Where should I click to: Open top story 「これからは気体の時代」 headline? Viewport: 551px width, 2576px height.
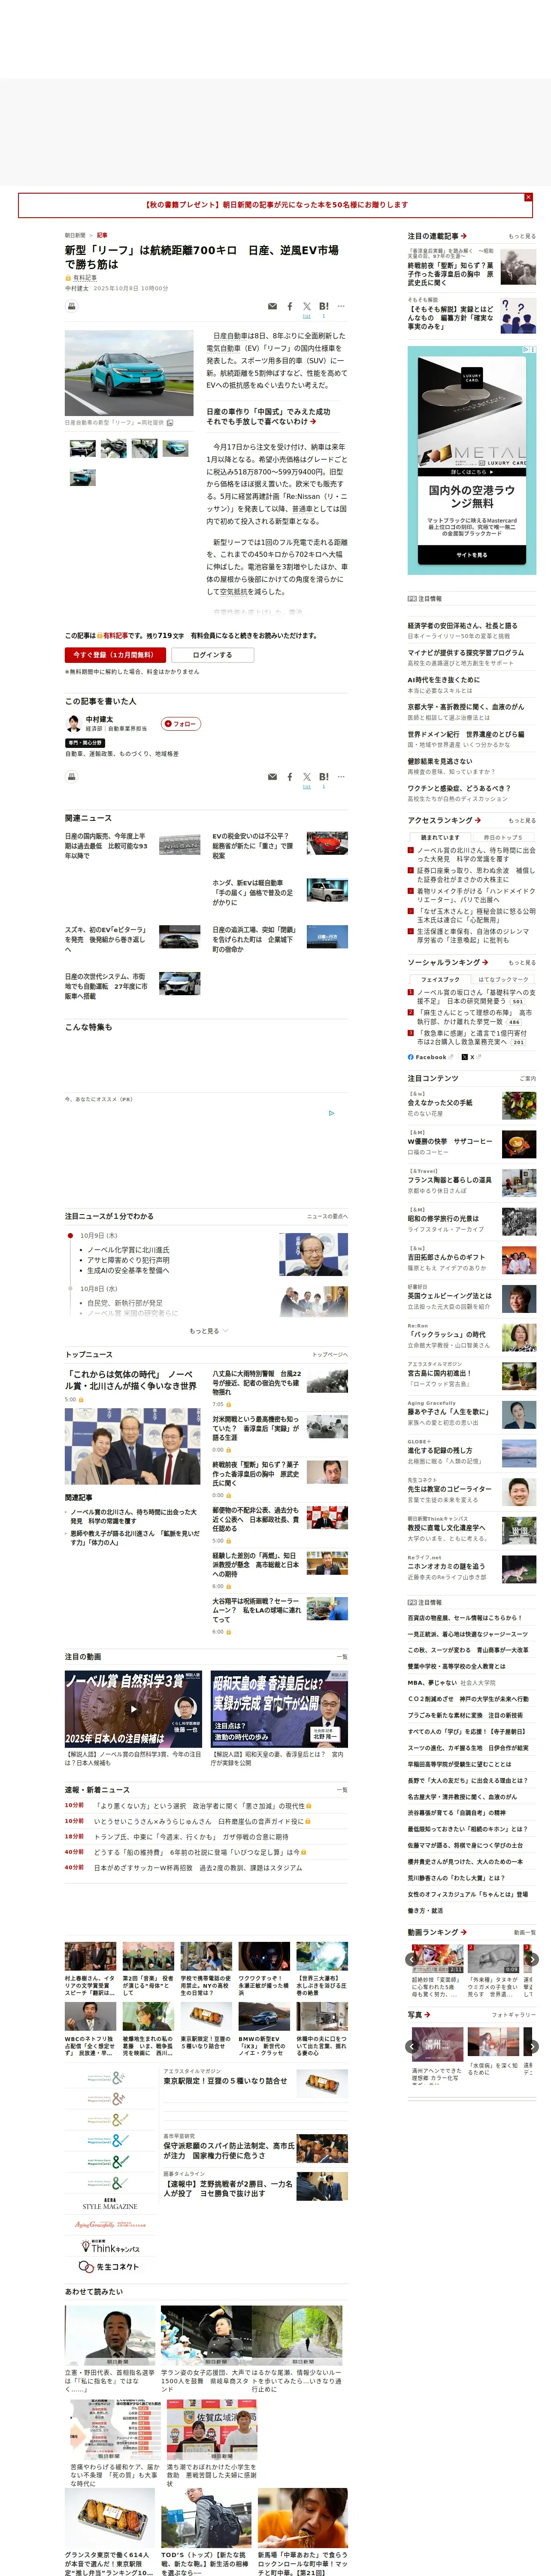tap(131, 1380)
